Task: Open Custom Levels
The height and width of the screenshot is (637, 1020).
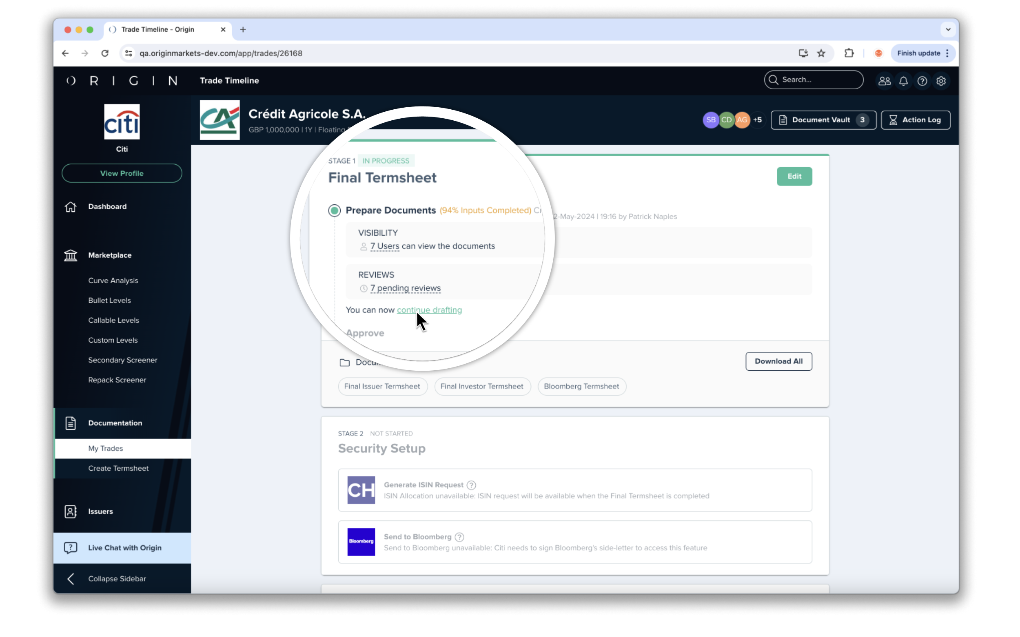Action: pos(113,340)
